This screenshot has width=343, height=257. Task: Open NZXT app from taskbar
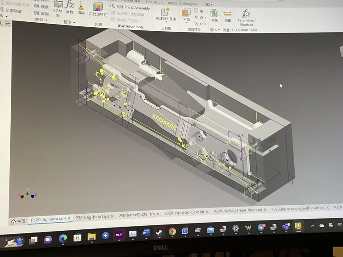pos(119,235)
